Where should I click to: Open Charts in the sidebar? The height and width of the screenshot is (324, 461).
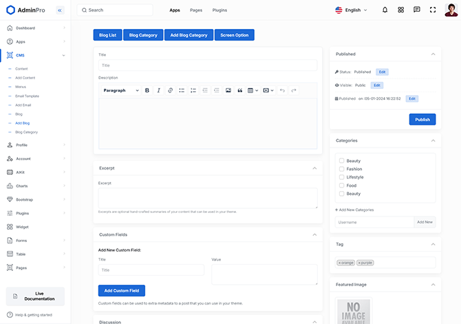click(x=22, y=186)
